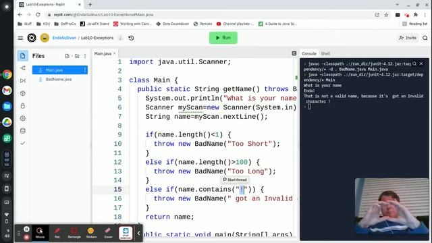Select the Rectangle annotation tool
Screen dimensions: 432x243
click(74, 233)
